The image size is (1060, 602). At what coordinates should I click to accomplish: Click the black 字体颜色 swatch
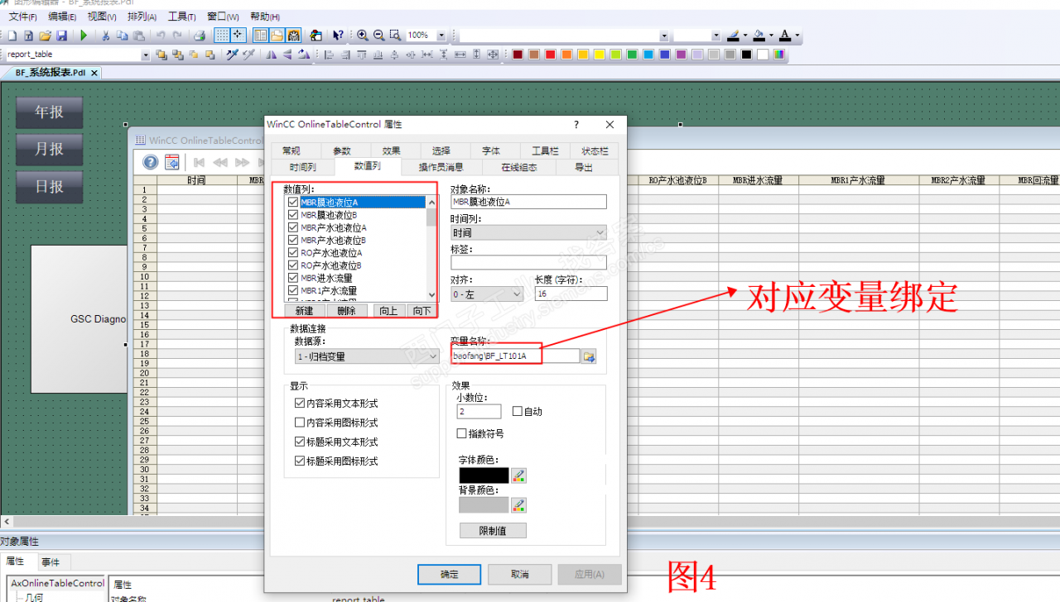pos(484,475)
